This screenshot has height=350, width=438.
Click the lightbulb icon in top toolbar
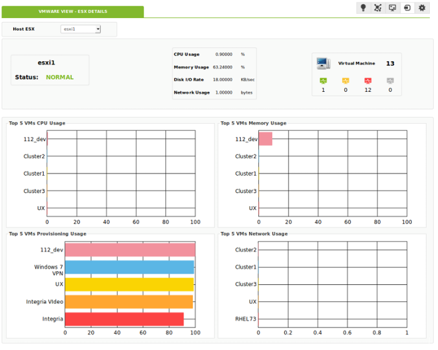pos(363,8)
